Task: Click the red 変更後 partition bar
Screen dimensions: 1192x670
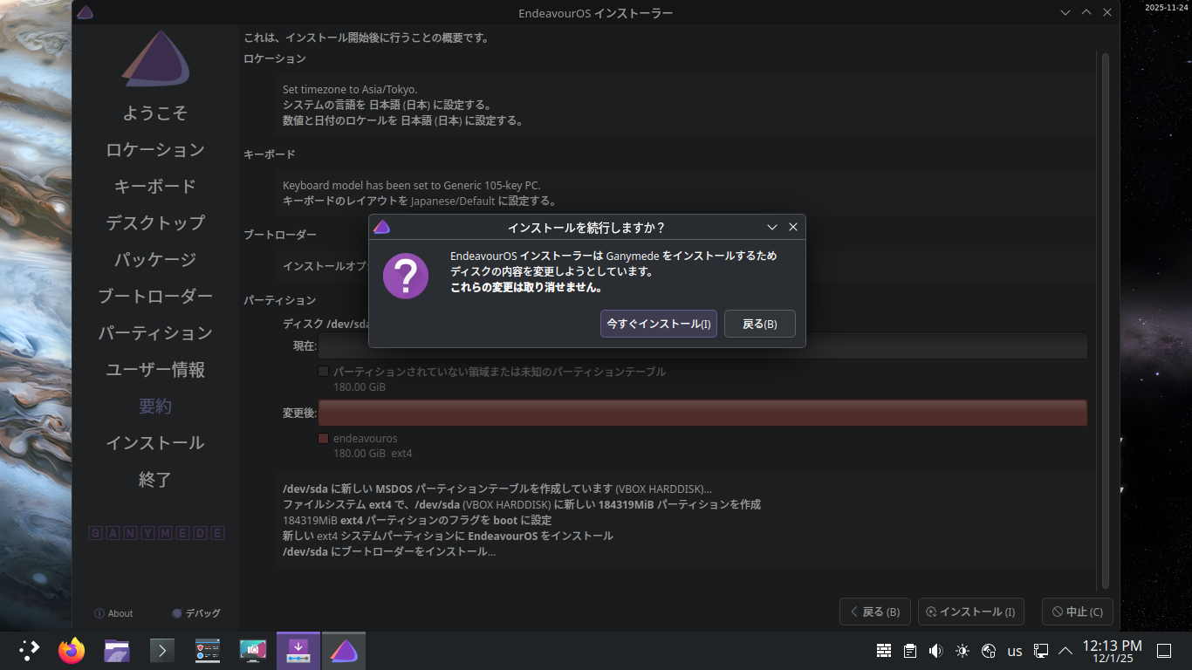Action: pyautogui.click(x=702, y=413)
